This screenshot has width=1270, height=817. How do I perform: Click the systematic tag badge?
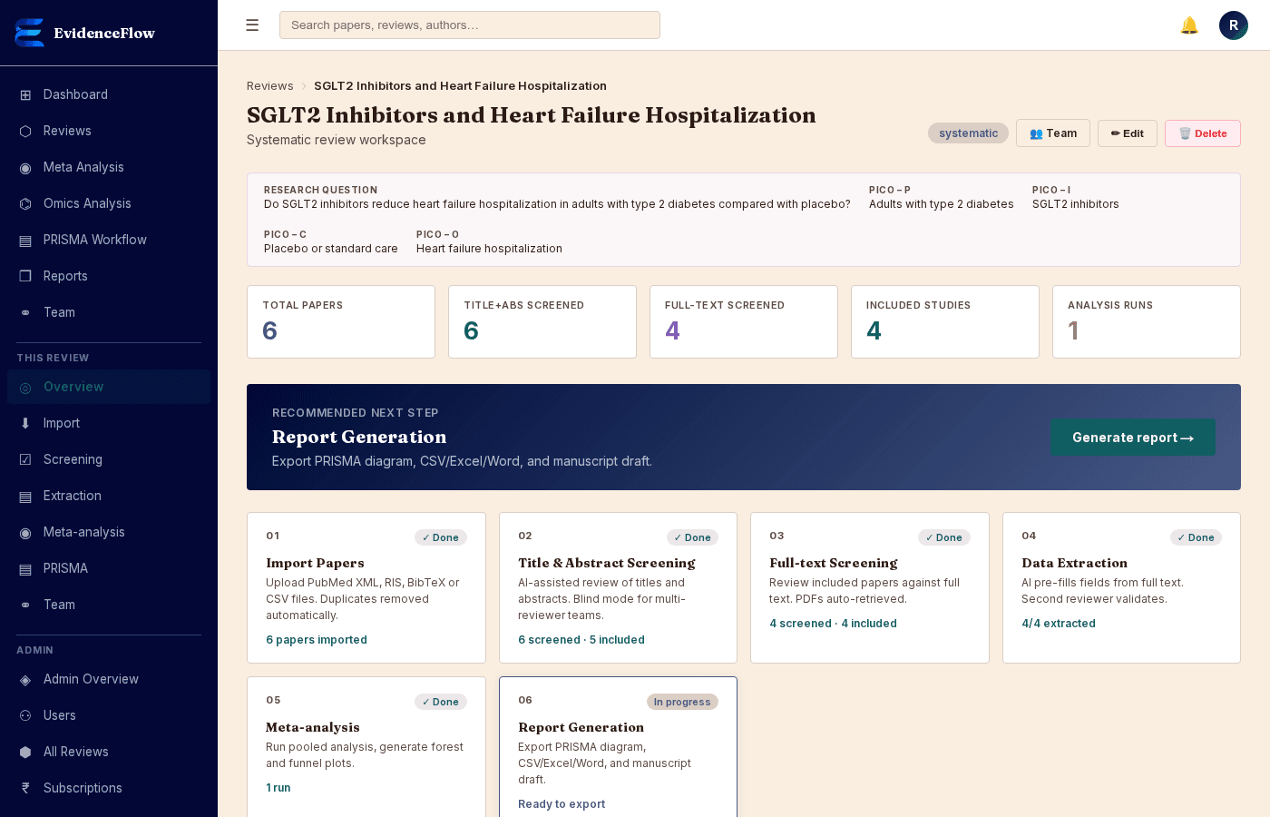(x=968, y=133)
